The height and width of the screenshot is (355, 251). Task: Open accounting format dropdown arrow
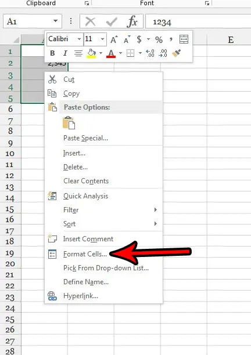click(x=148, y=39)
